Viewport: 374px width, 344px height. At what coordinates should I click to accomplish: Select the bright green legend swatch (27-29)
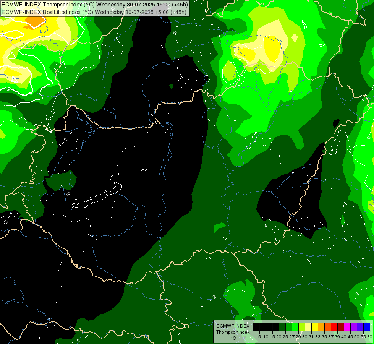coord(295,327)
